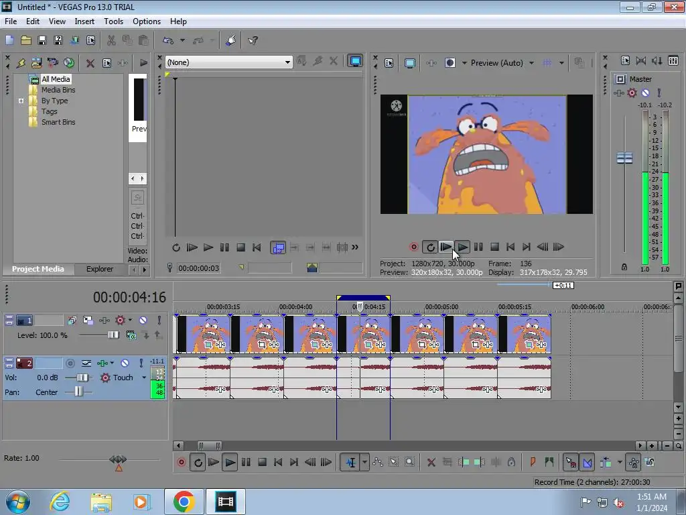This screenshot has height=515, width=686.
Task: Click the Split Screen View icon in preview
Action: pos(450,63)
